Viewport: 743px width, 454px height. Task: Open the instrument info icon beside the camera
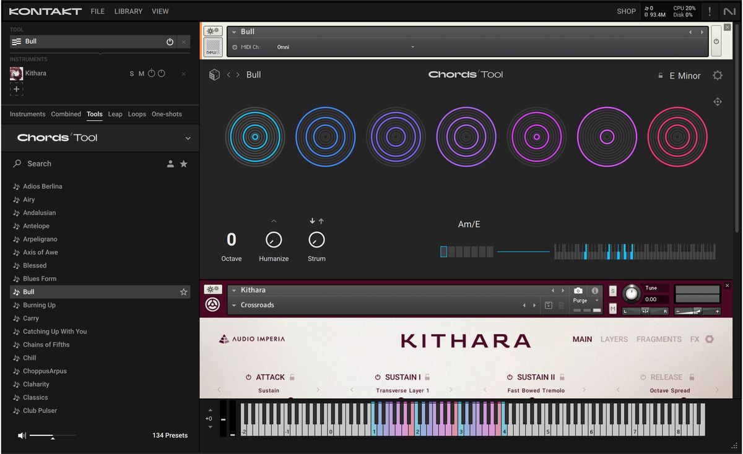[594, 290]
